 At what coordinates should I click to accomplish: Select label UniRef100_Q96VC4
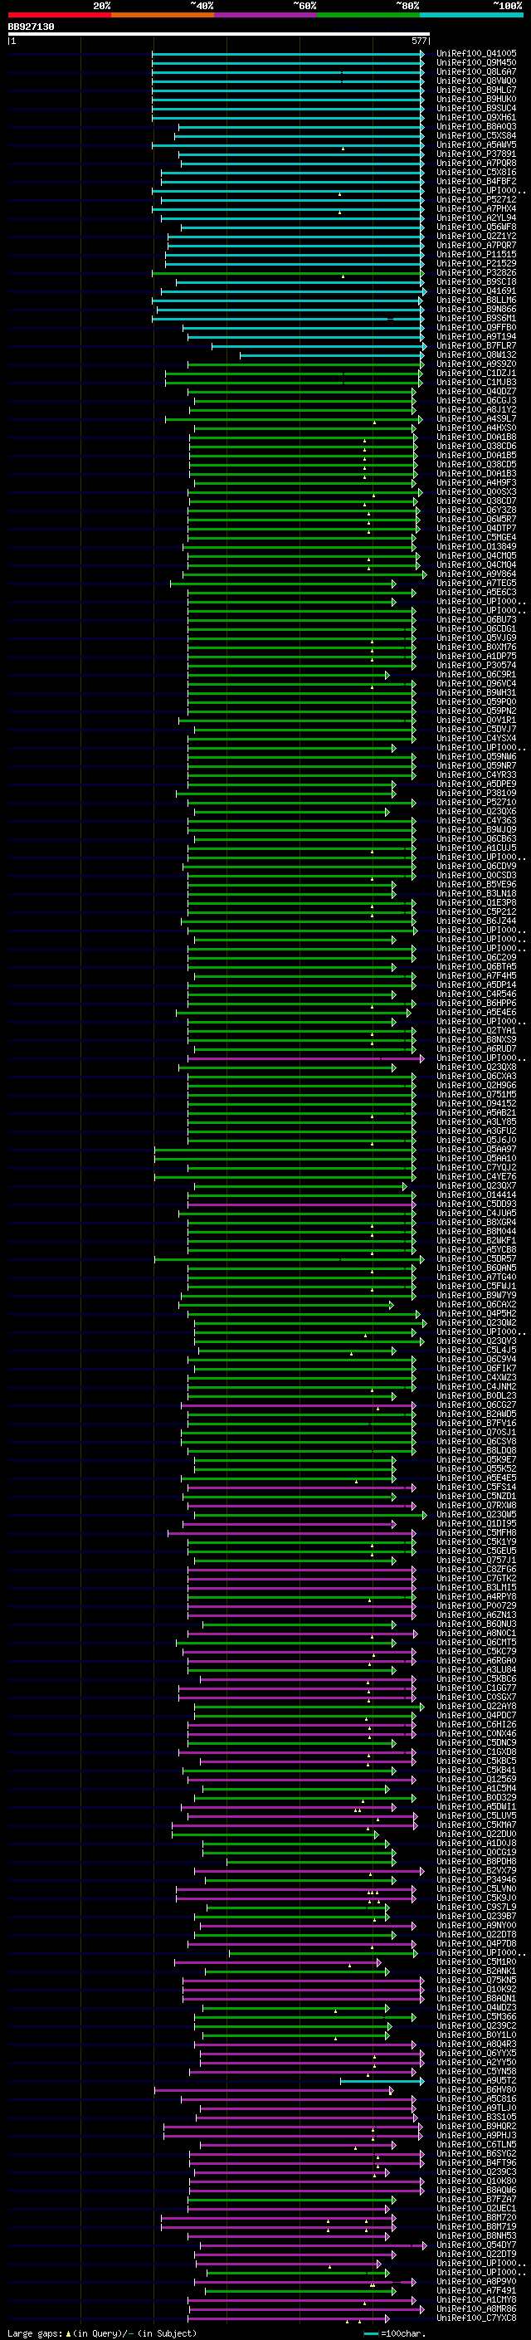click(x=476, y=683)
